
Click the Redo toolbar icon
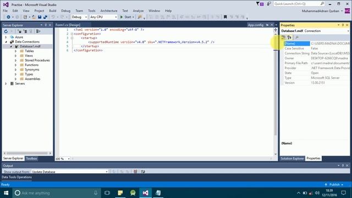coord(62,17)
